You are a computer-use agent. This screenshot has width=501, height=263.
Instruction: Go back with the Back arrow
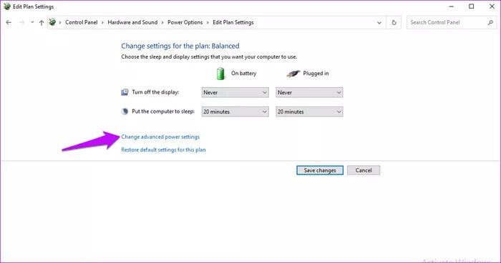(x=9, y=22)
